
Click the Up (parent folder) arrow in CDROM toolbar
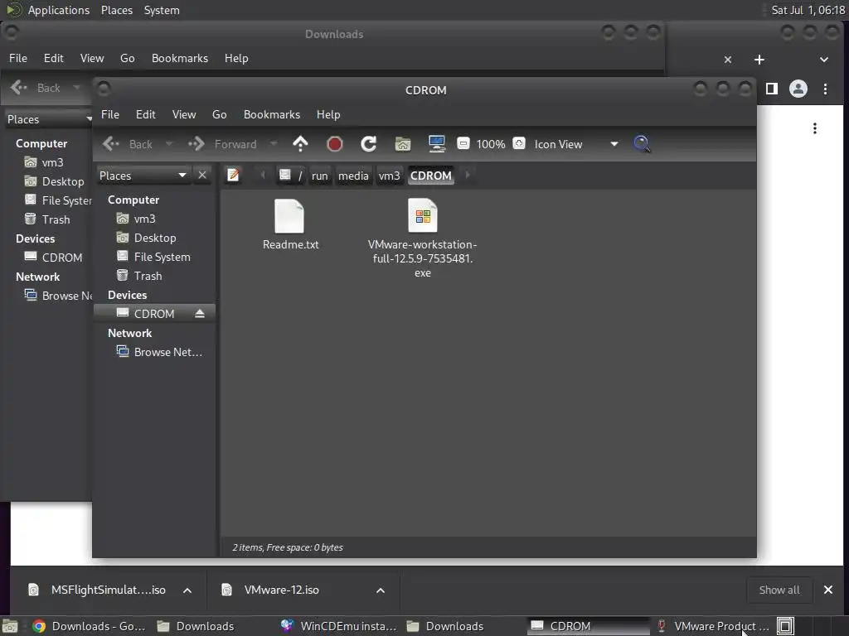click(x=300, y=144)
